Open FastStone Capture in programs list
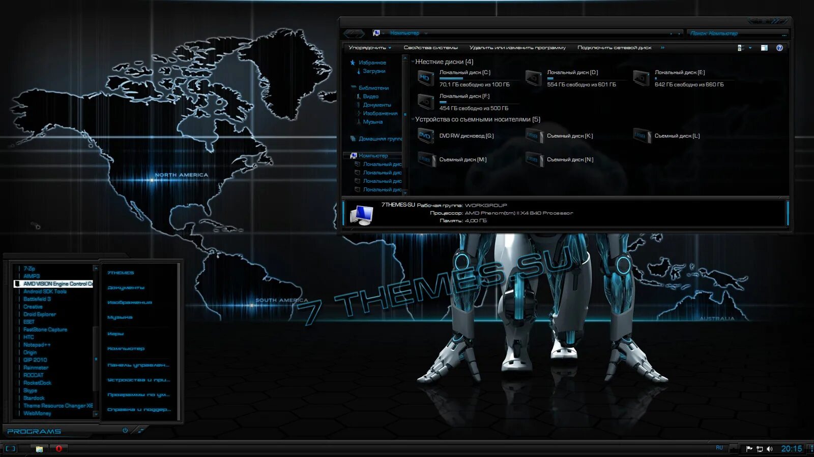The image size is (814, 457). (45, 330)
